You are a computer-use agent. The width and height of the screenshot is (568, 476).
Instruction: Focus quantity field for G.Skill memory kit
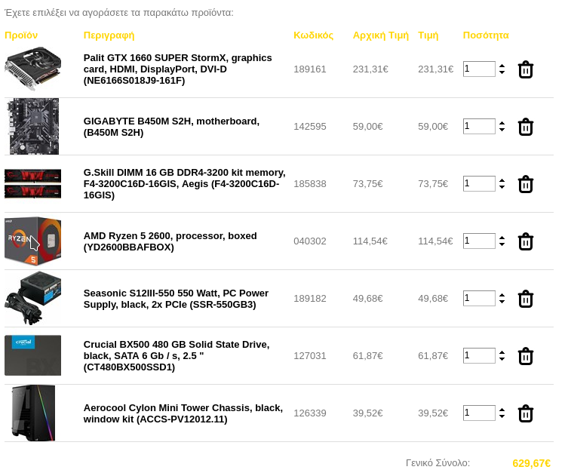[x=479, y=183]
